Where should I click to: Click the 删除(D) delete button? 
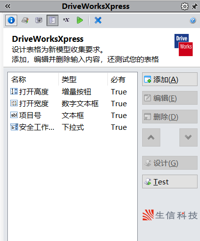(170, 117)
